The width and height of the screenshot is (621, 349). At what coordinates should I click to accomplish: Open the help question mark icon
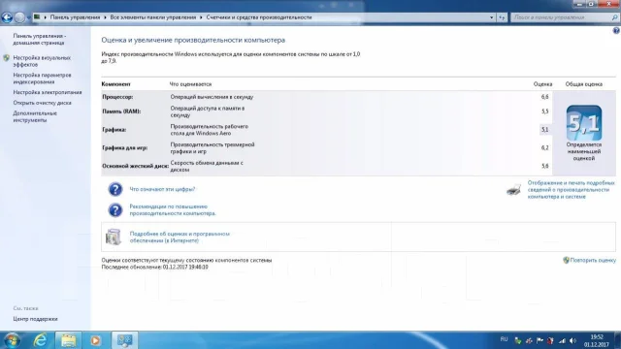click(616, 30)
